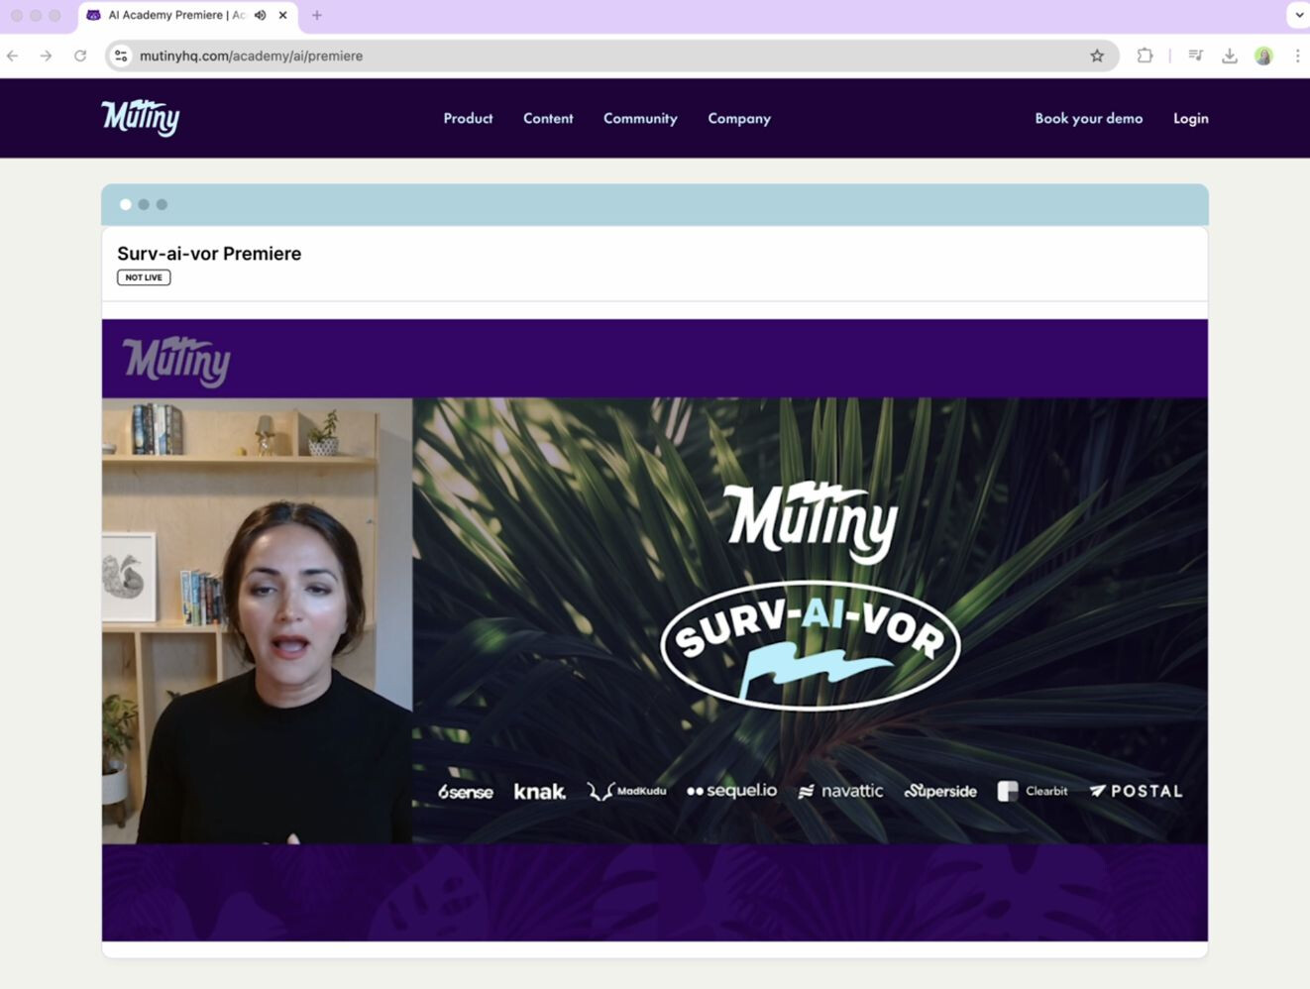Reload the current page
1310x989 pixels.
click(80, 55)
